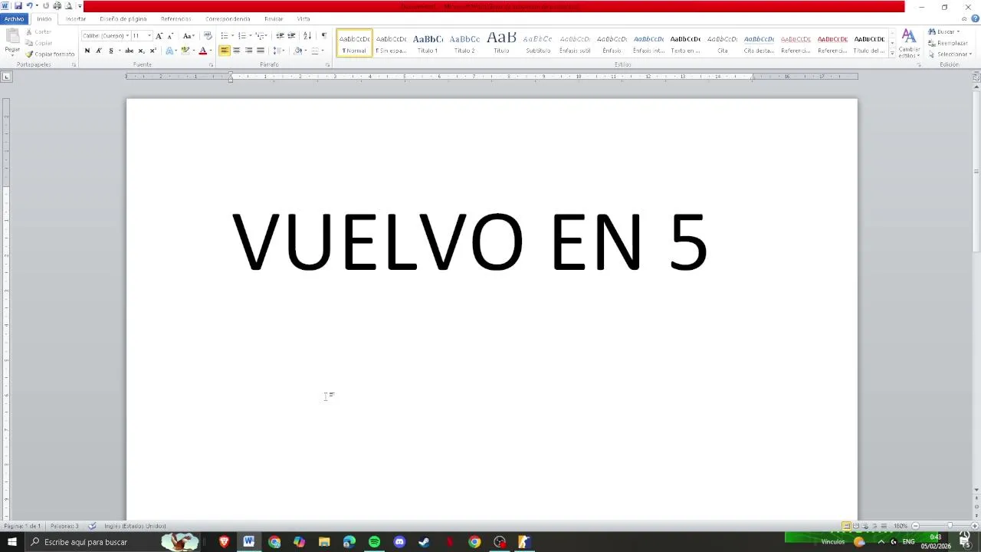Open Spotify from the taskbar
981x552 pixels.
tap(374, 542)
